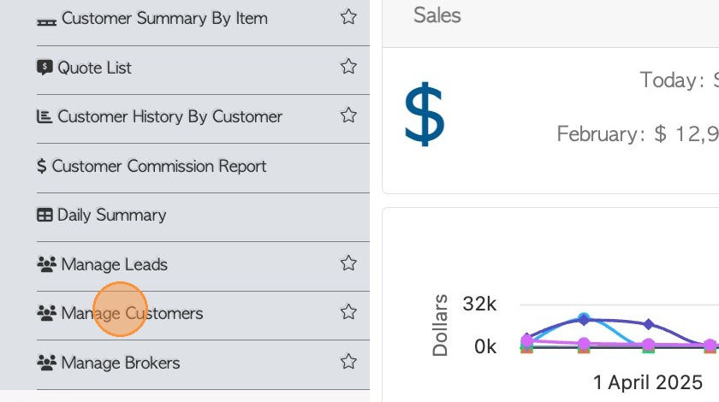Toggle star for Customer History By Customer
719x402 pixels.
coord(348,115)
